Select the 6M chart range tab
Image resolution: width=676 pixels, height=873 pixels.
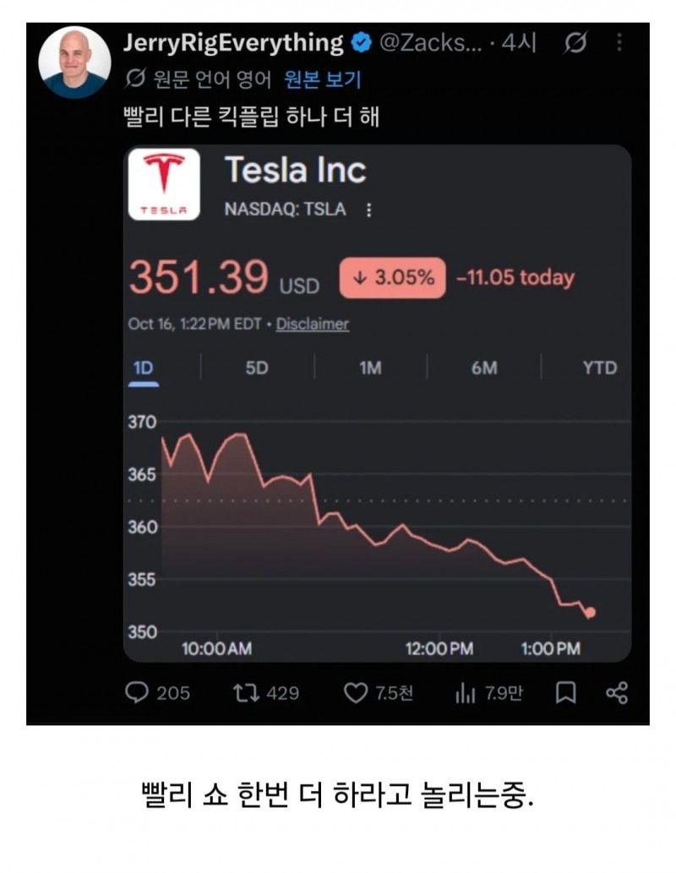pos(484,368)
